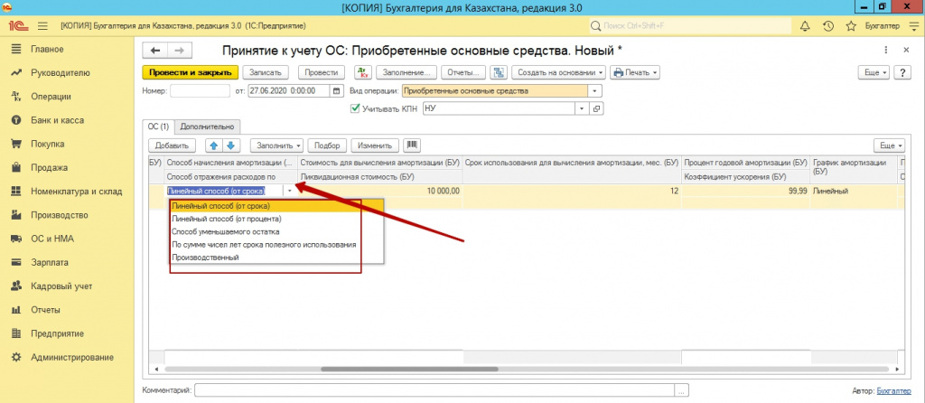Open Предприятие section

pyautogui.click(x=57, y=333)
